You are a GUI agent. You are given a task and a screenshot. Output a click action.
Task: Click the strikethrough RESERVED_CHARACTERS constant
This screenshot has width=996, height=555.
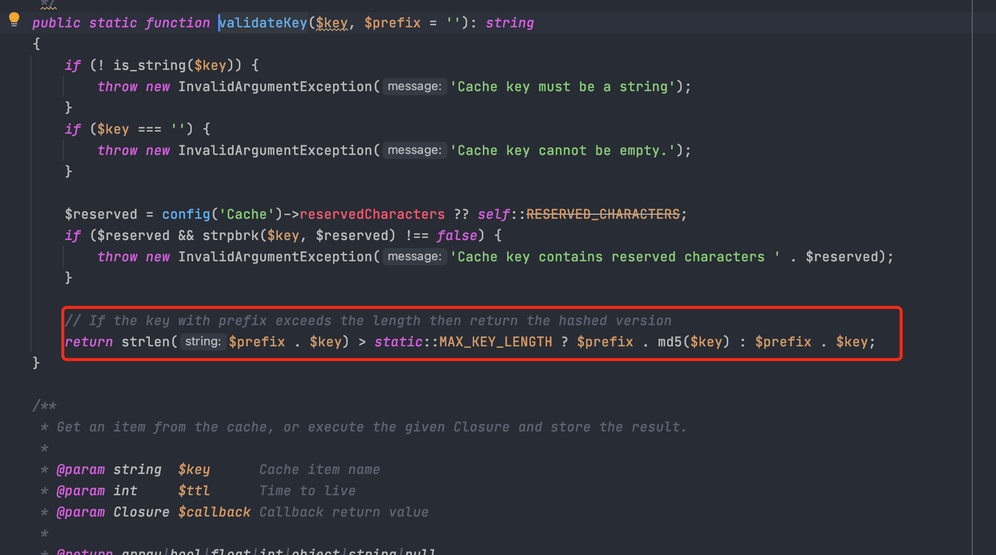click(x=603, y=214)
